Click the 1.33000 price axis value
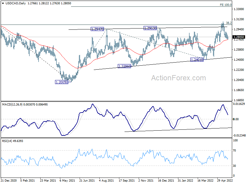 pyautogui.click(x=238, y=9)
